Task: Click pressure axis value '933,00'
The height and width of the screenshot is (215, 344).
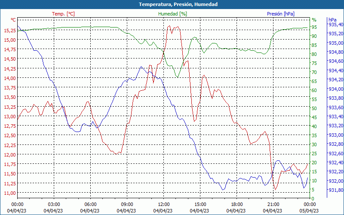Action: click(x=335, y=135)
